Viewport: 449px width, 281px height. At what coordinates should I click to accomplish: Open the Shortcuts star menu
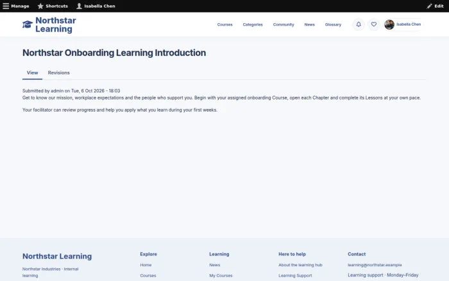pos(53,6)
